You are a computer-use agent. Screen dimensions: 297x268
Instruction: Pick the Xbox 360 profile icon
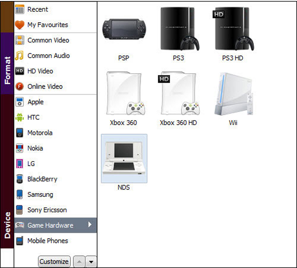(123, 94)
